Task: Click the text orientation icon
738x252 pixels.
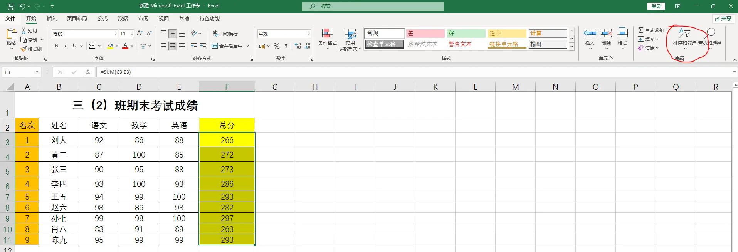Action: coord(194,34)
